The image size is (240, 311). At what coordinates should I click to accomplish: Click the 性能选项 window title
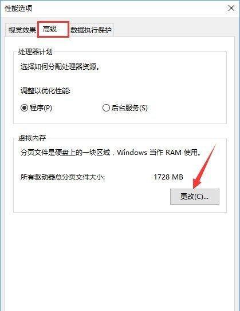(x=18, y=9)
